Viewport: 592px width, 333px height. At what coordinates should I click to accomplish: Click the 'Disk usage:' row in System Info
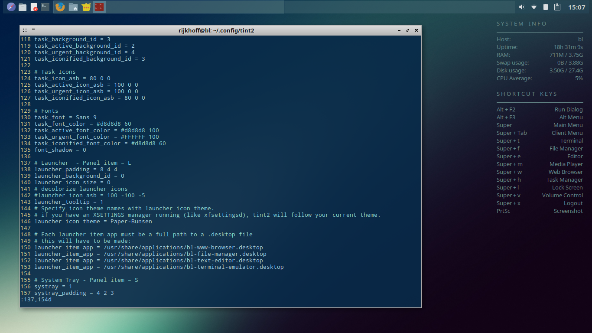coord(540,71)
